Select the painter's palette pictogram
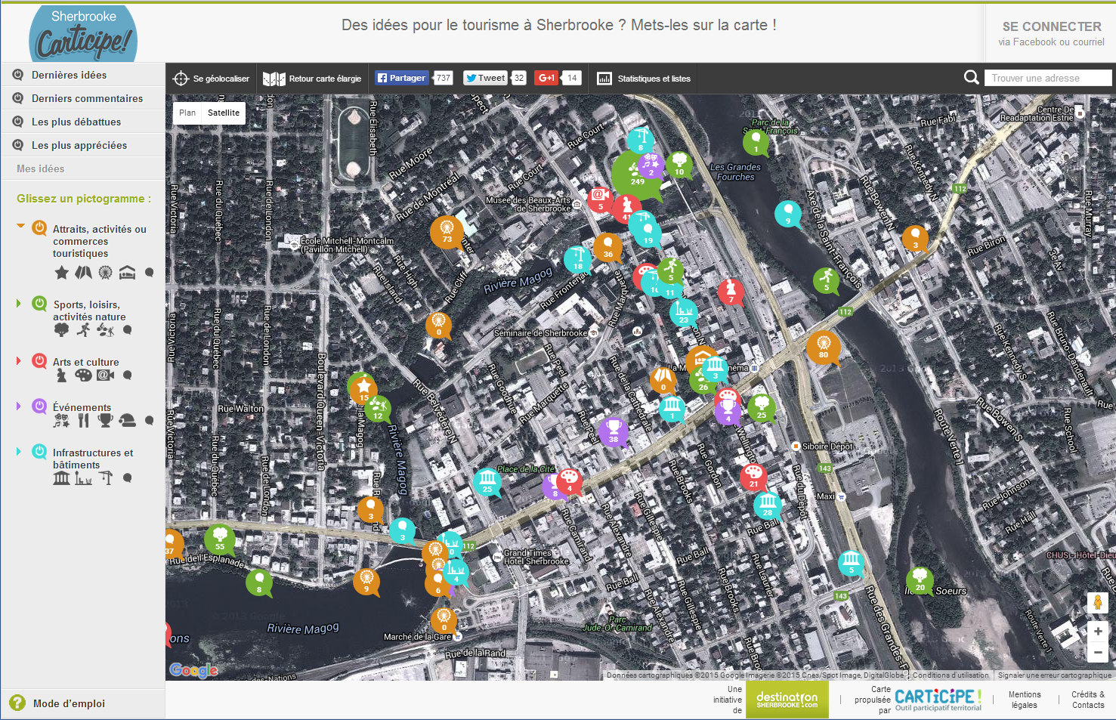 [x=83, y=375]
